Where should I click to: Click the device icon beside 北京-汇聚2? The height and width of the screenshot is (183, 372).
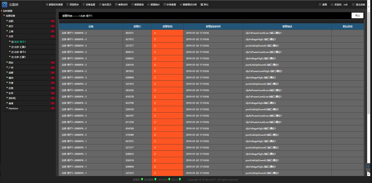click(x=12, y=47)
